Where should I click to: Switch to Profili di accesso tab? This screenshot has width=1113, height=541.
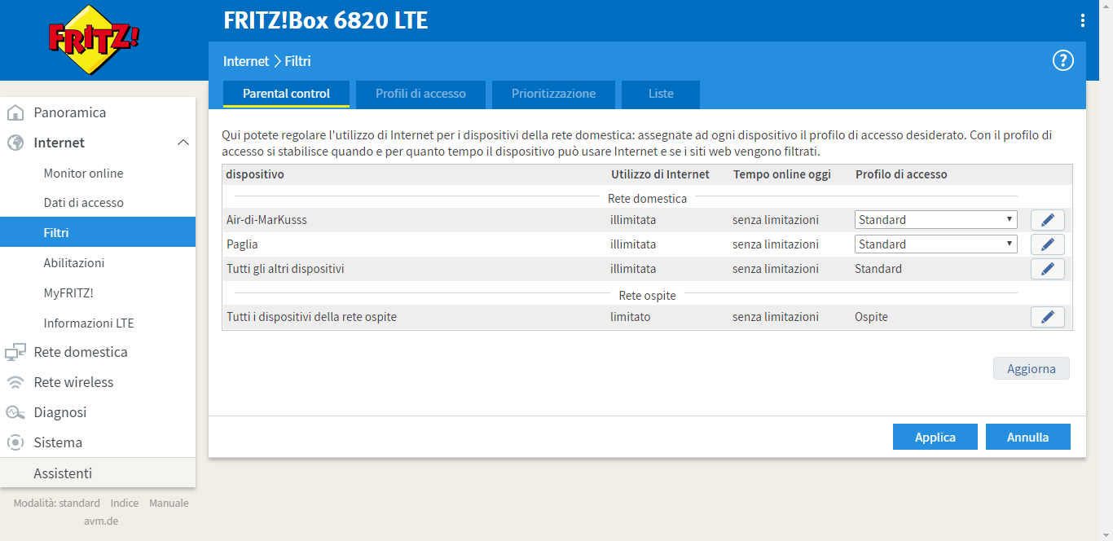(420, 94)
